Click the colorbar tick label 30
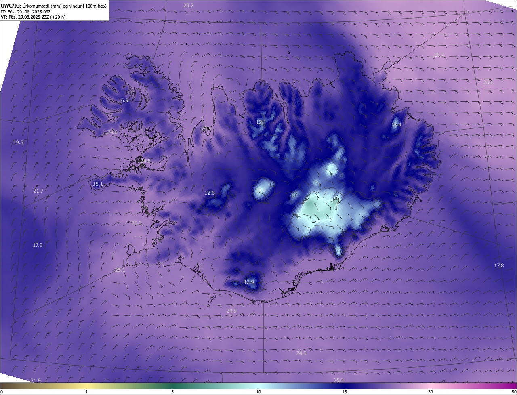This screenshot has width=517, height=395. pos(431,392)
